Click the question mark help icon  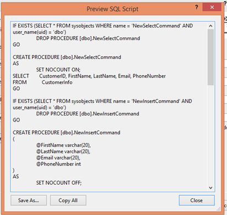(x=197, y=7)
